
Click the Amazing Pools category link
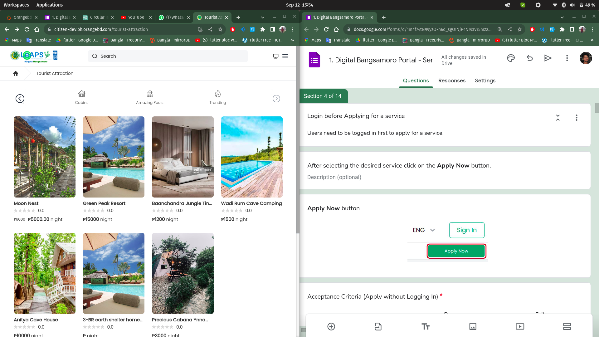[149, 97]
